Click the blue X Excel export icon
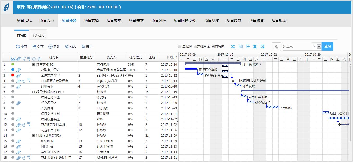The width and height of the screenshot is (353, 162). (255, 46)
